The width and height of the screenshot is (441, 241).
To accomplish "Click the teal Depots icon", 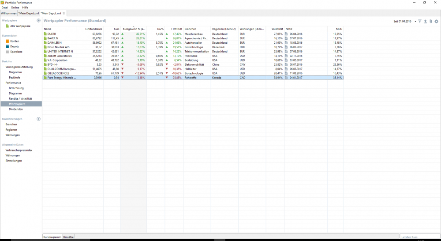I will point(7,46).
